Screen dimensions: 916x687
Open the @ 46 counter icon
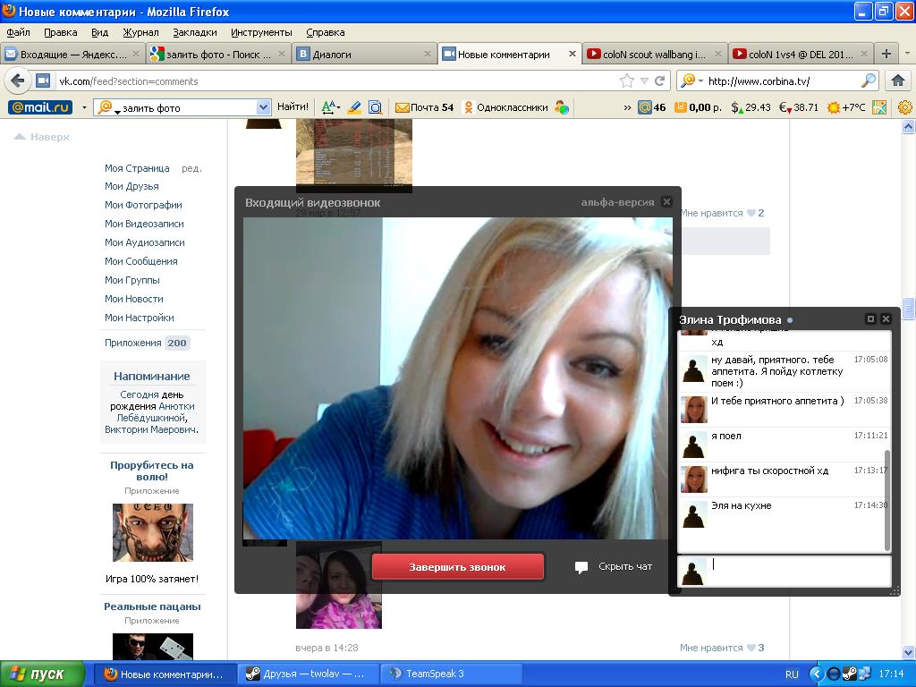tap(651, 107)
